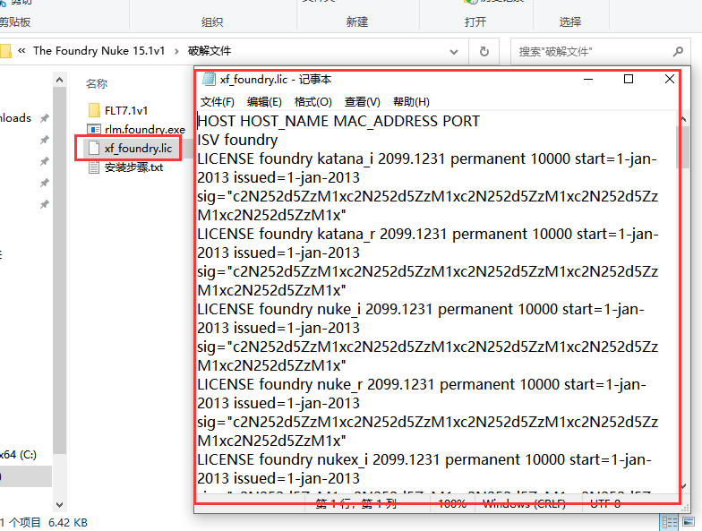Click the refresh button beside the address bar
The image size is (702, 531).
pyautogui.click(x=484, y=52)
